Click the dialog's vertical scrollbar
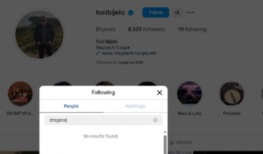263x154 pixels. (165, 143)
